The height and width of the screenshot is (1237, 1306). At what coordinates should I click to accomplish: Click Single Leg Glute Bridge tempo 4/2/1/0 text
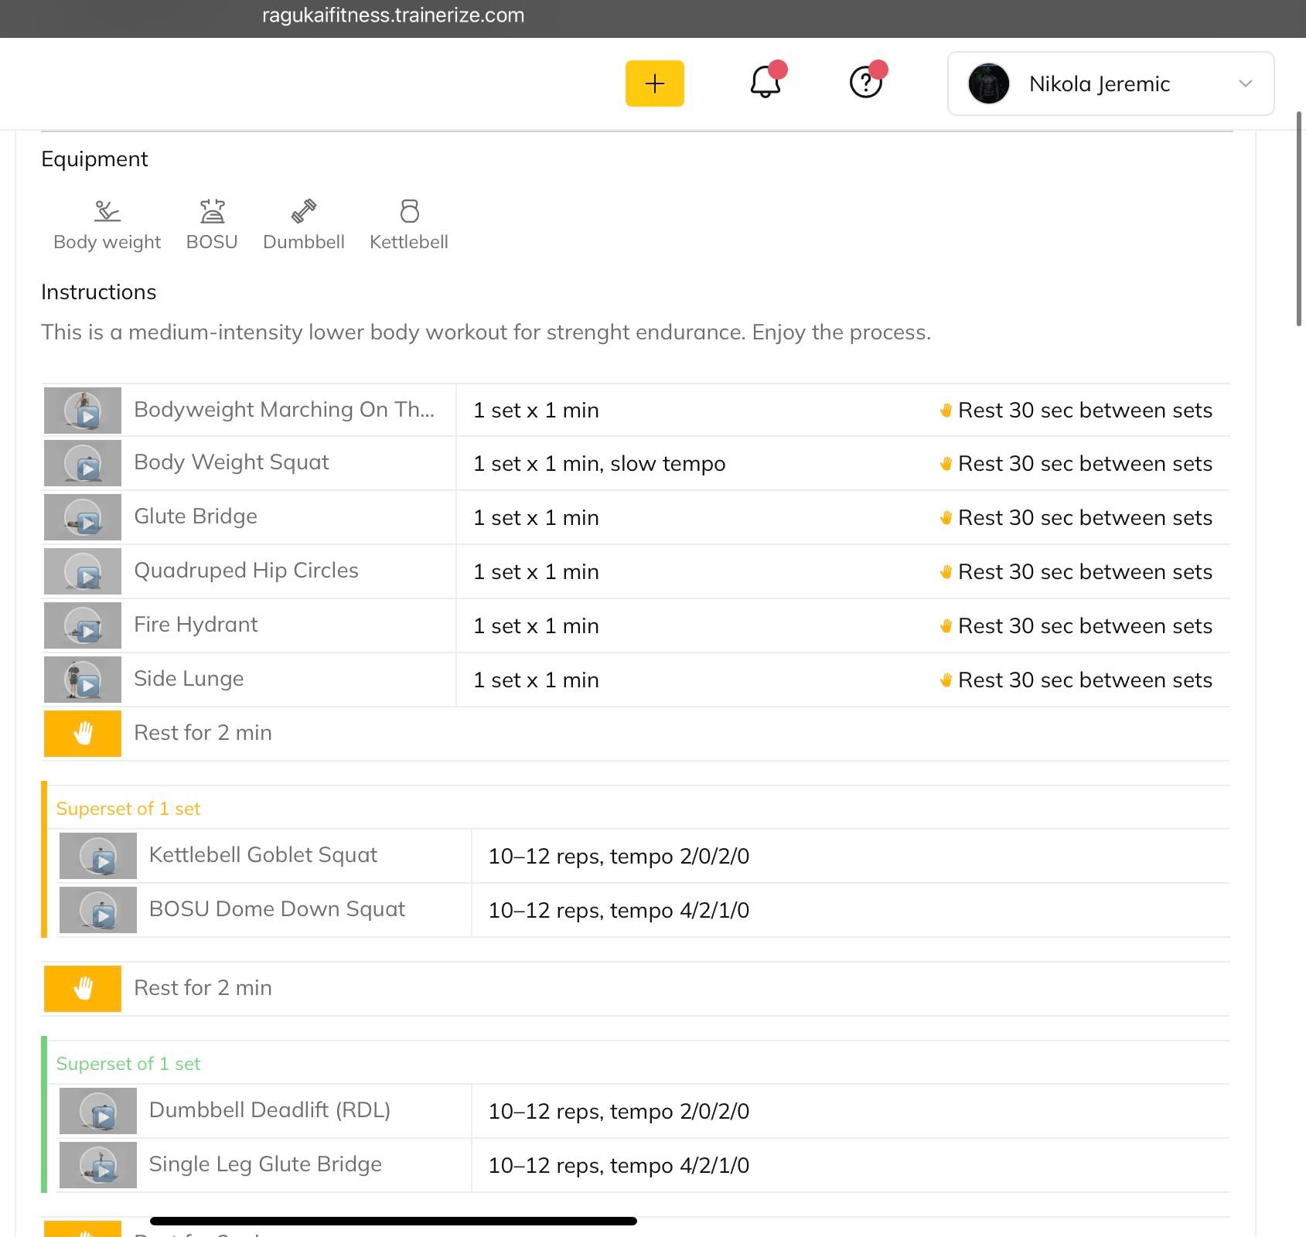click(619, 1166)
